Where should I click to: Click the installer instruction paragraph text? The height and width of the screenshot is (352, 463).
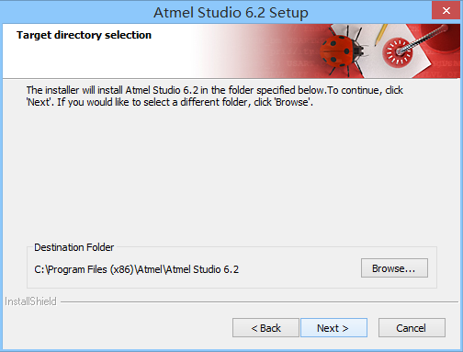[214, 96]
